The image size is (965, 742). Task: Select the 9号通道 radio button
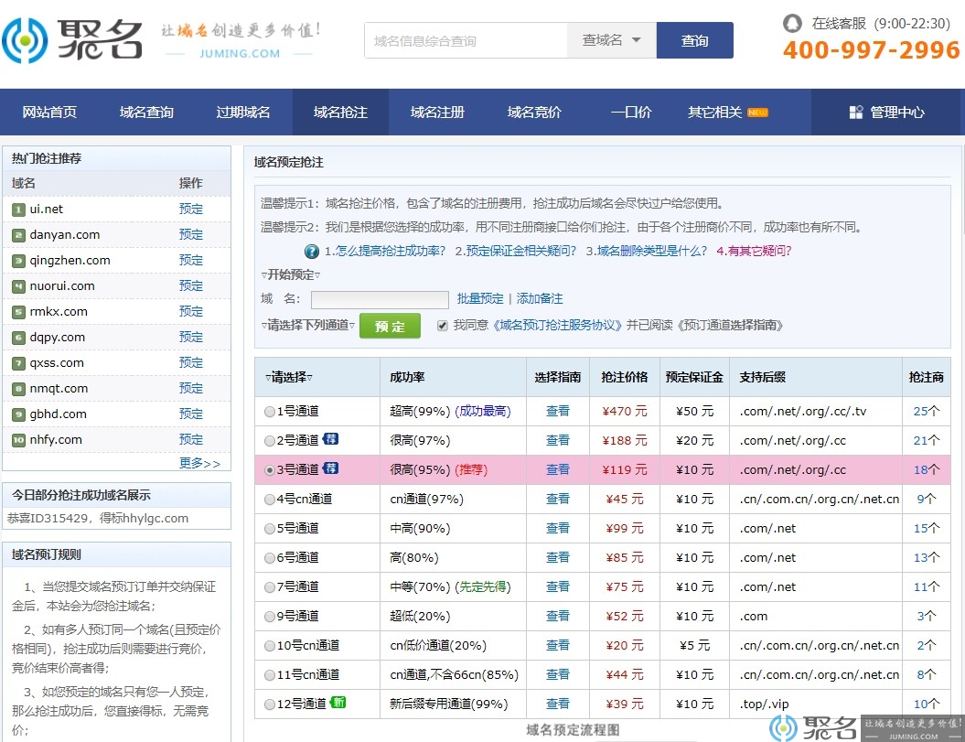270,617
